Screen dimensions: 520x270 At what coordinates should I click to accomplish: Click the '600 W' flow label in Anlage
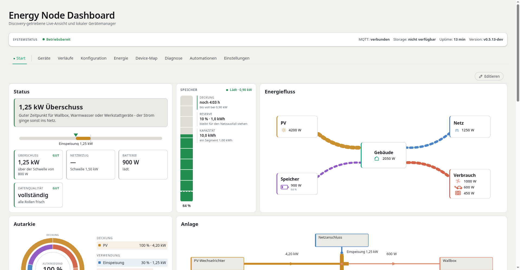tap(392, 254)
